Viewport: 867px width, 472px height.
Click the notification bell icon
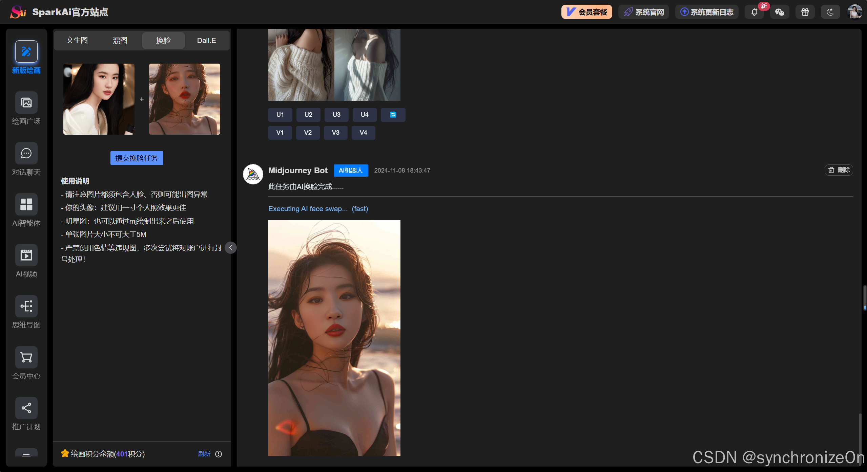click(754, 12)
